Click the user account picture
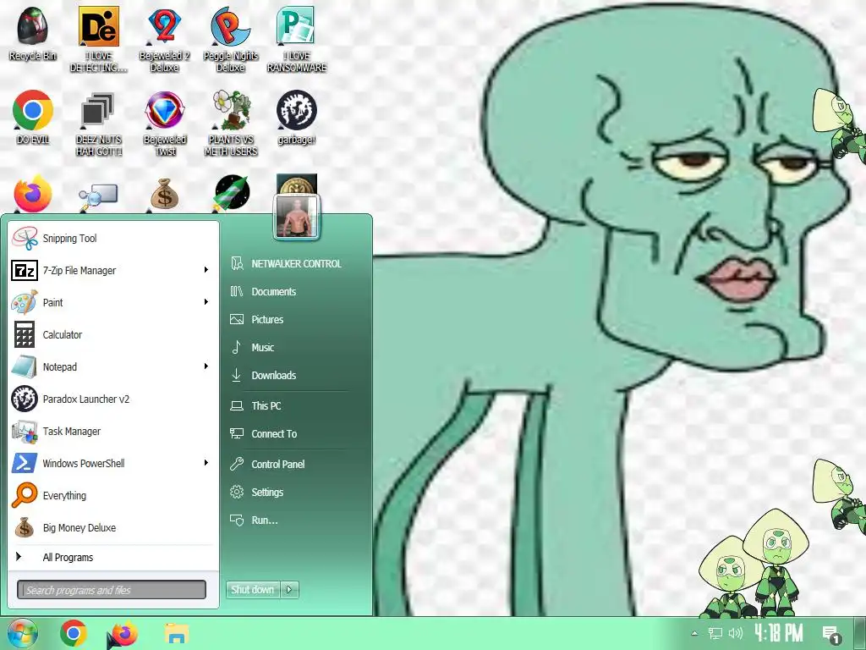The width and height of the screenshot is (866, 650). [x=297, y=217]
